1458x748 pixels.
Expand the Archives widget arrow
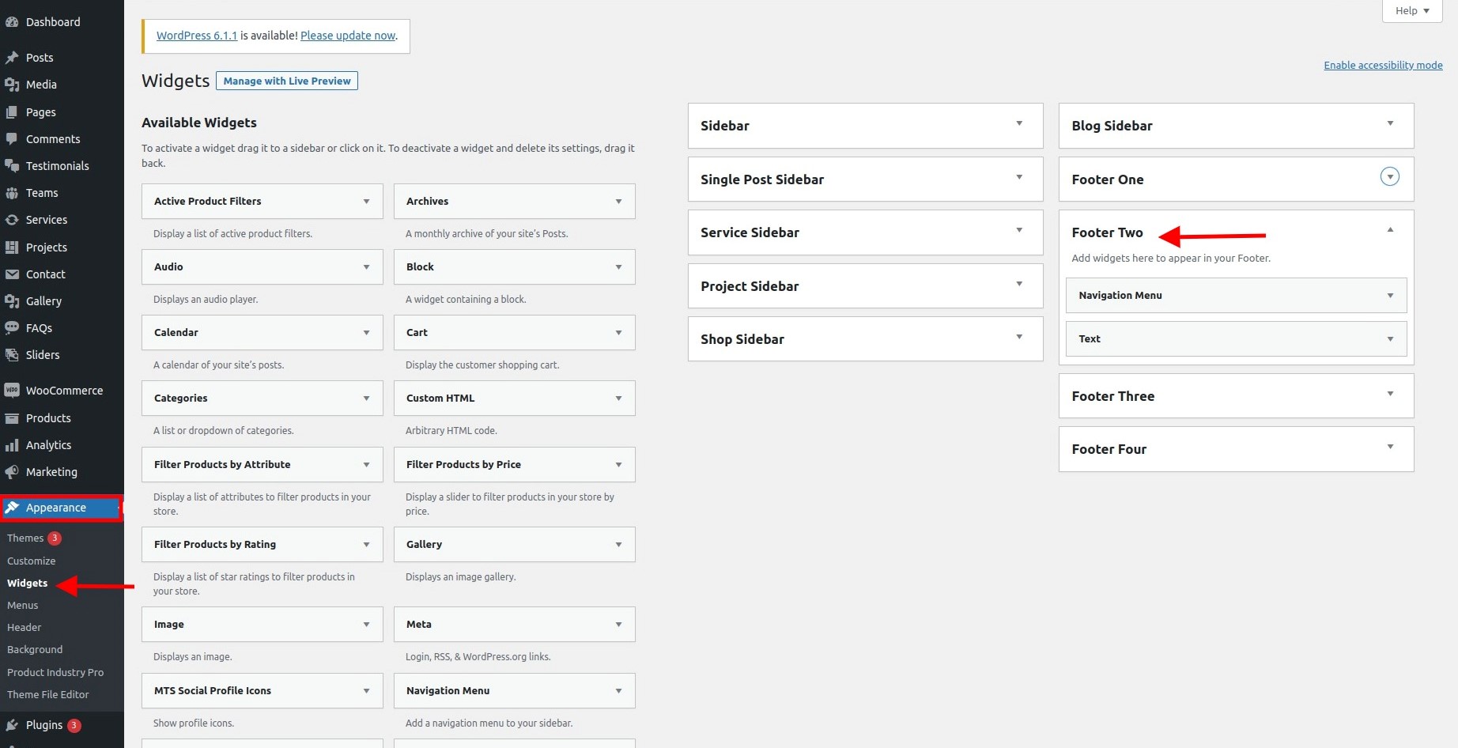pyautogui.click(x=618, y=202)
